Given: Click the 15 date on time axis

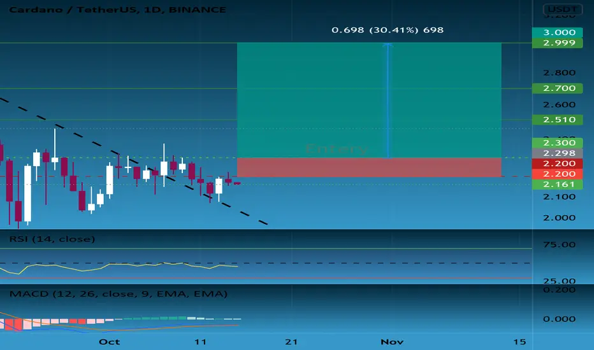Looking at the screenshot, I should (x=520, y=342).
